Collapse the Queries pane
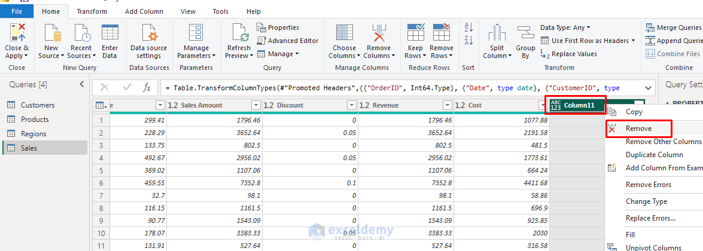 [x=81, y=84]
